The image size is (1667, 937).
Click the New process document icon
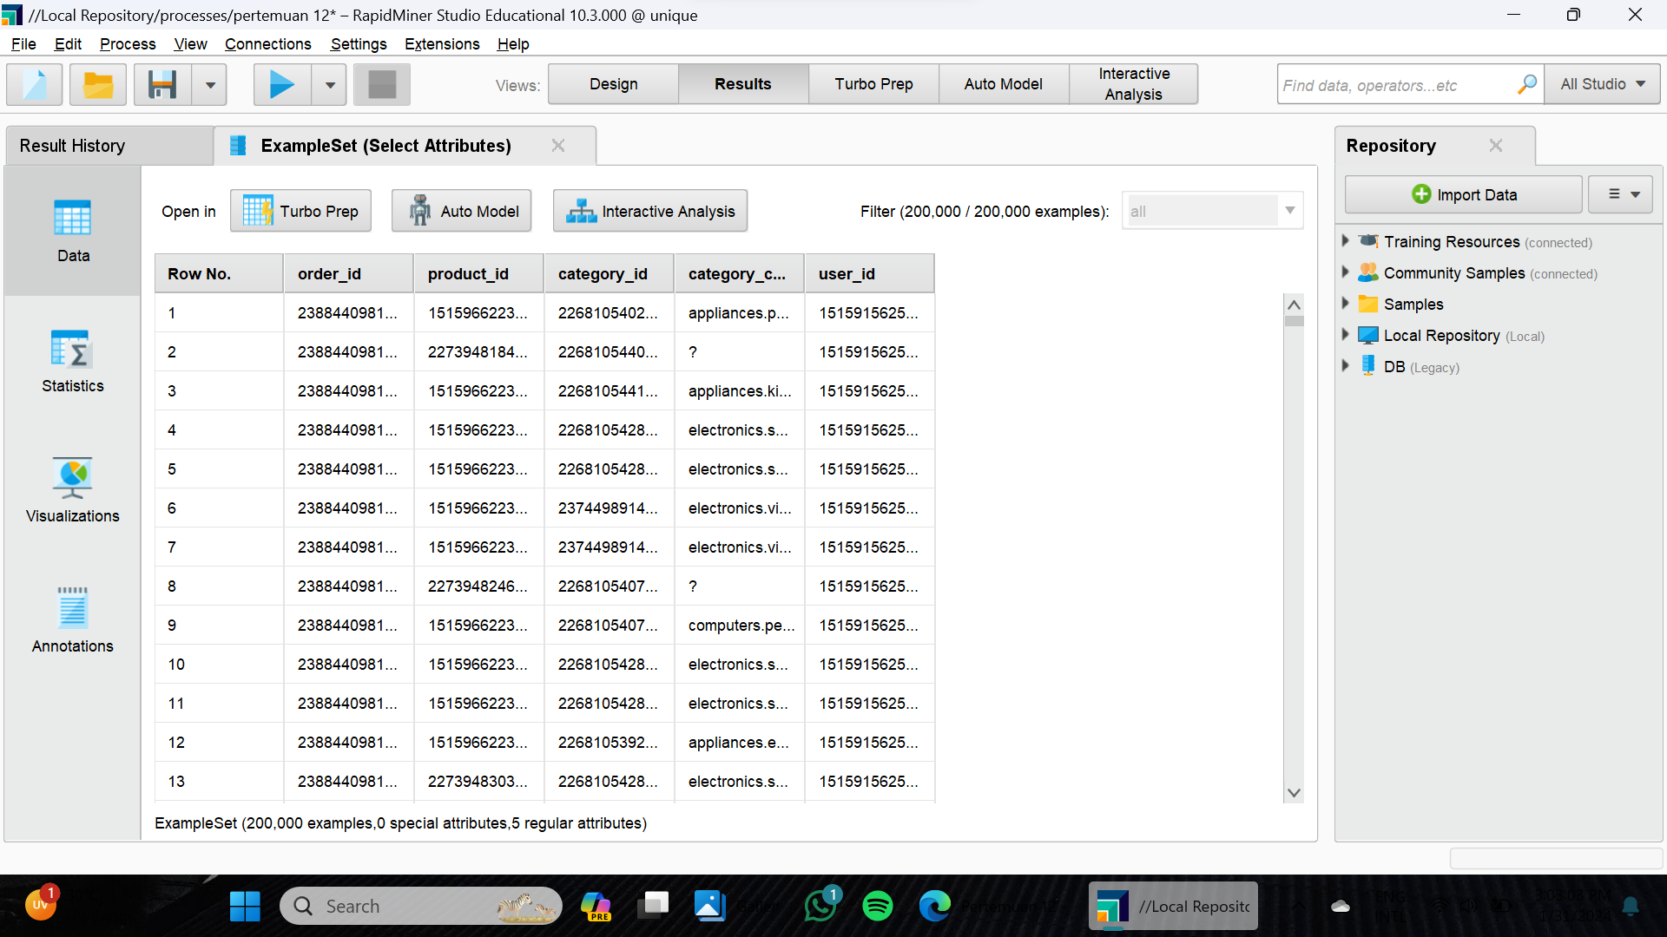click(35, 85)
